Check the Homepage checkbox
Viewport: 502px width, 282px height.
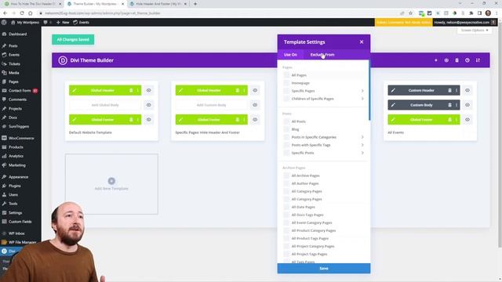tap(286, 83)
